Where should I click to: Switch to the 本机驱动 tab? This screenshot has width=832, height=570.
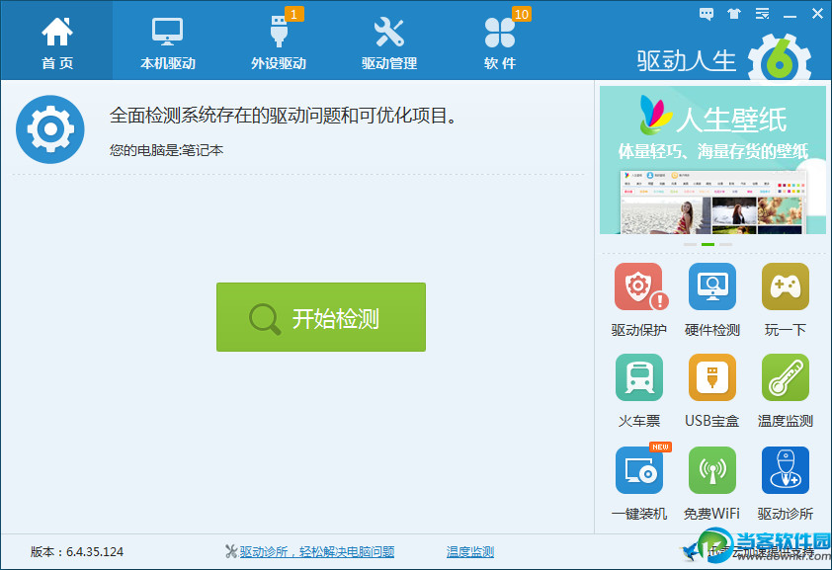pyautogui.click(x=168, y=41)
